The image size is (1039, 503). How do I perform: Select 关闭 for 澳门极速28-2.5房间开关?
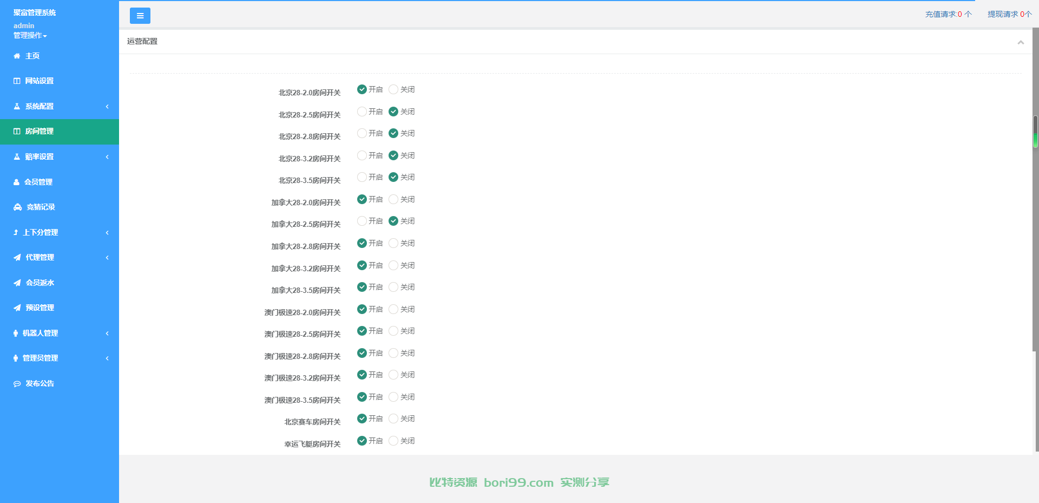[393, 331]
